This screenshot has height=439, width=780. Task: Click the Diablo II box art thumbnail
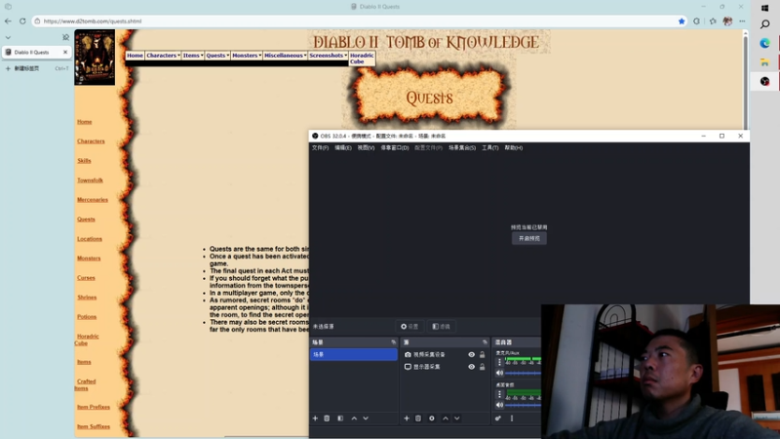(x=95, y=58)
